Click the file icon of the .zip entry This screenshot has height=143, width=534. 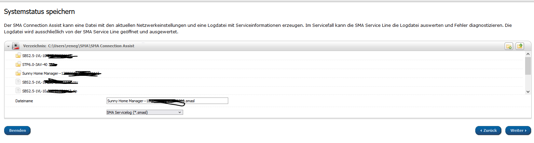18,91
